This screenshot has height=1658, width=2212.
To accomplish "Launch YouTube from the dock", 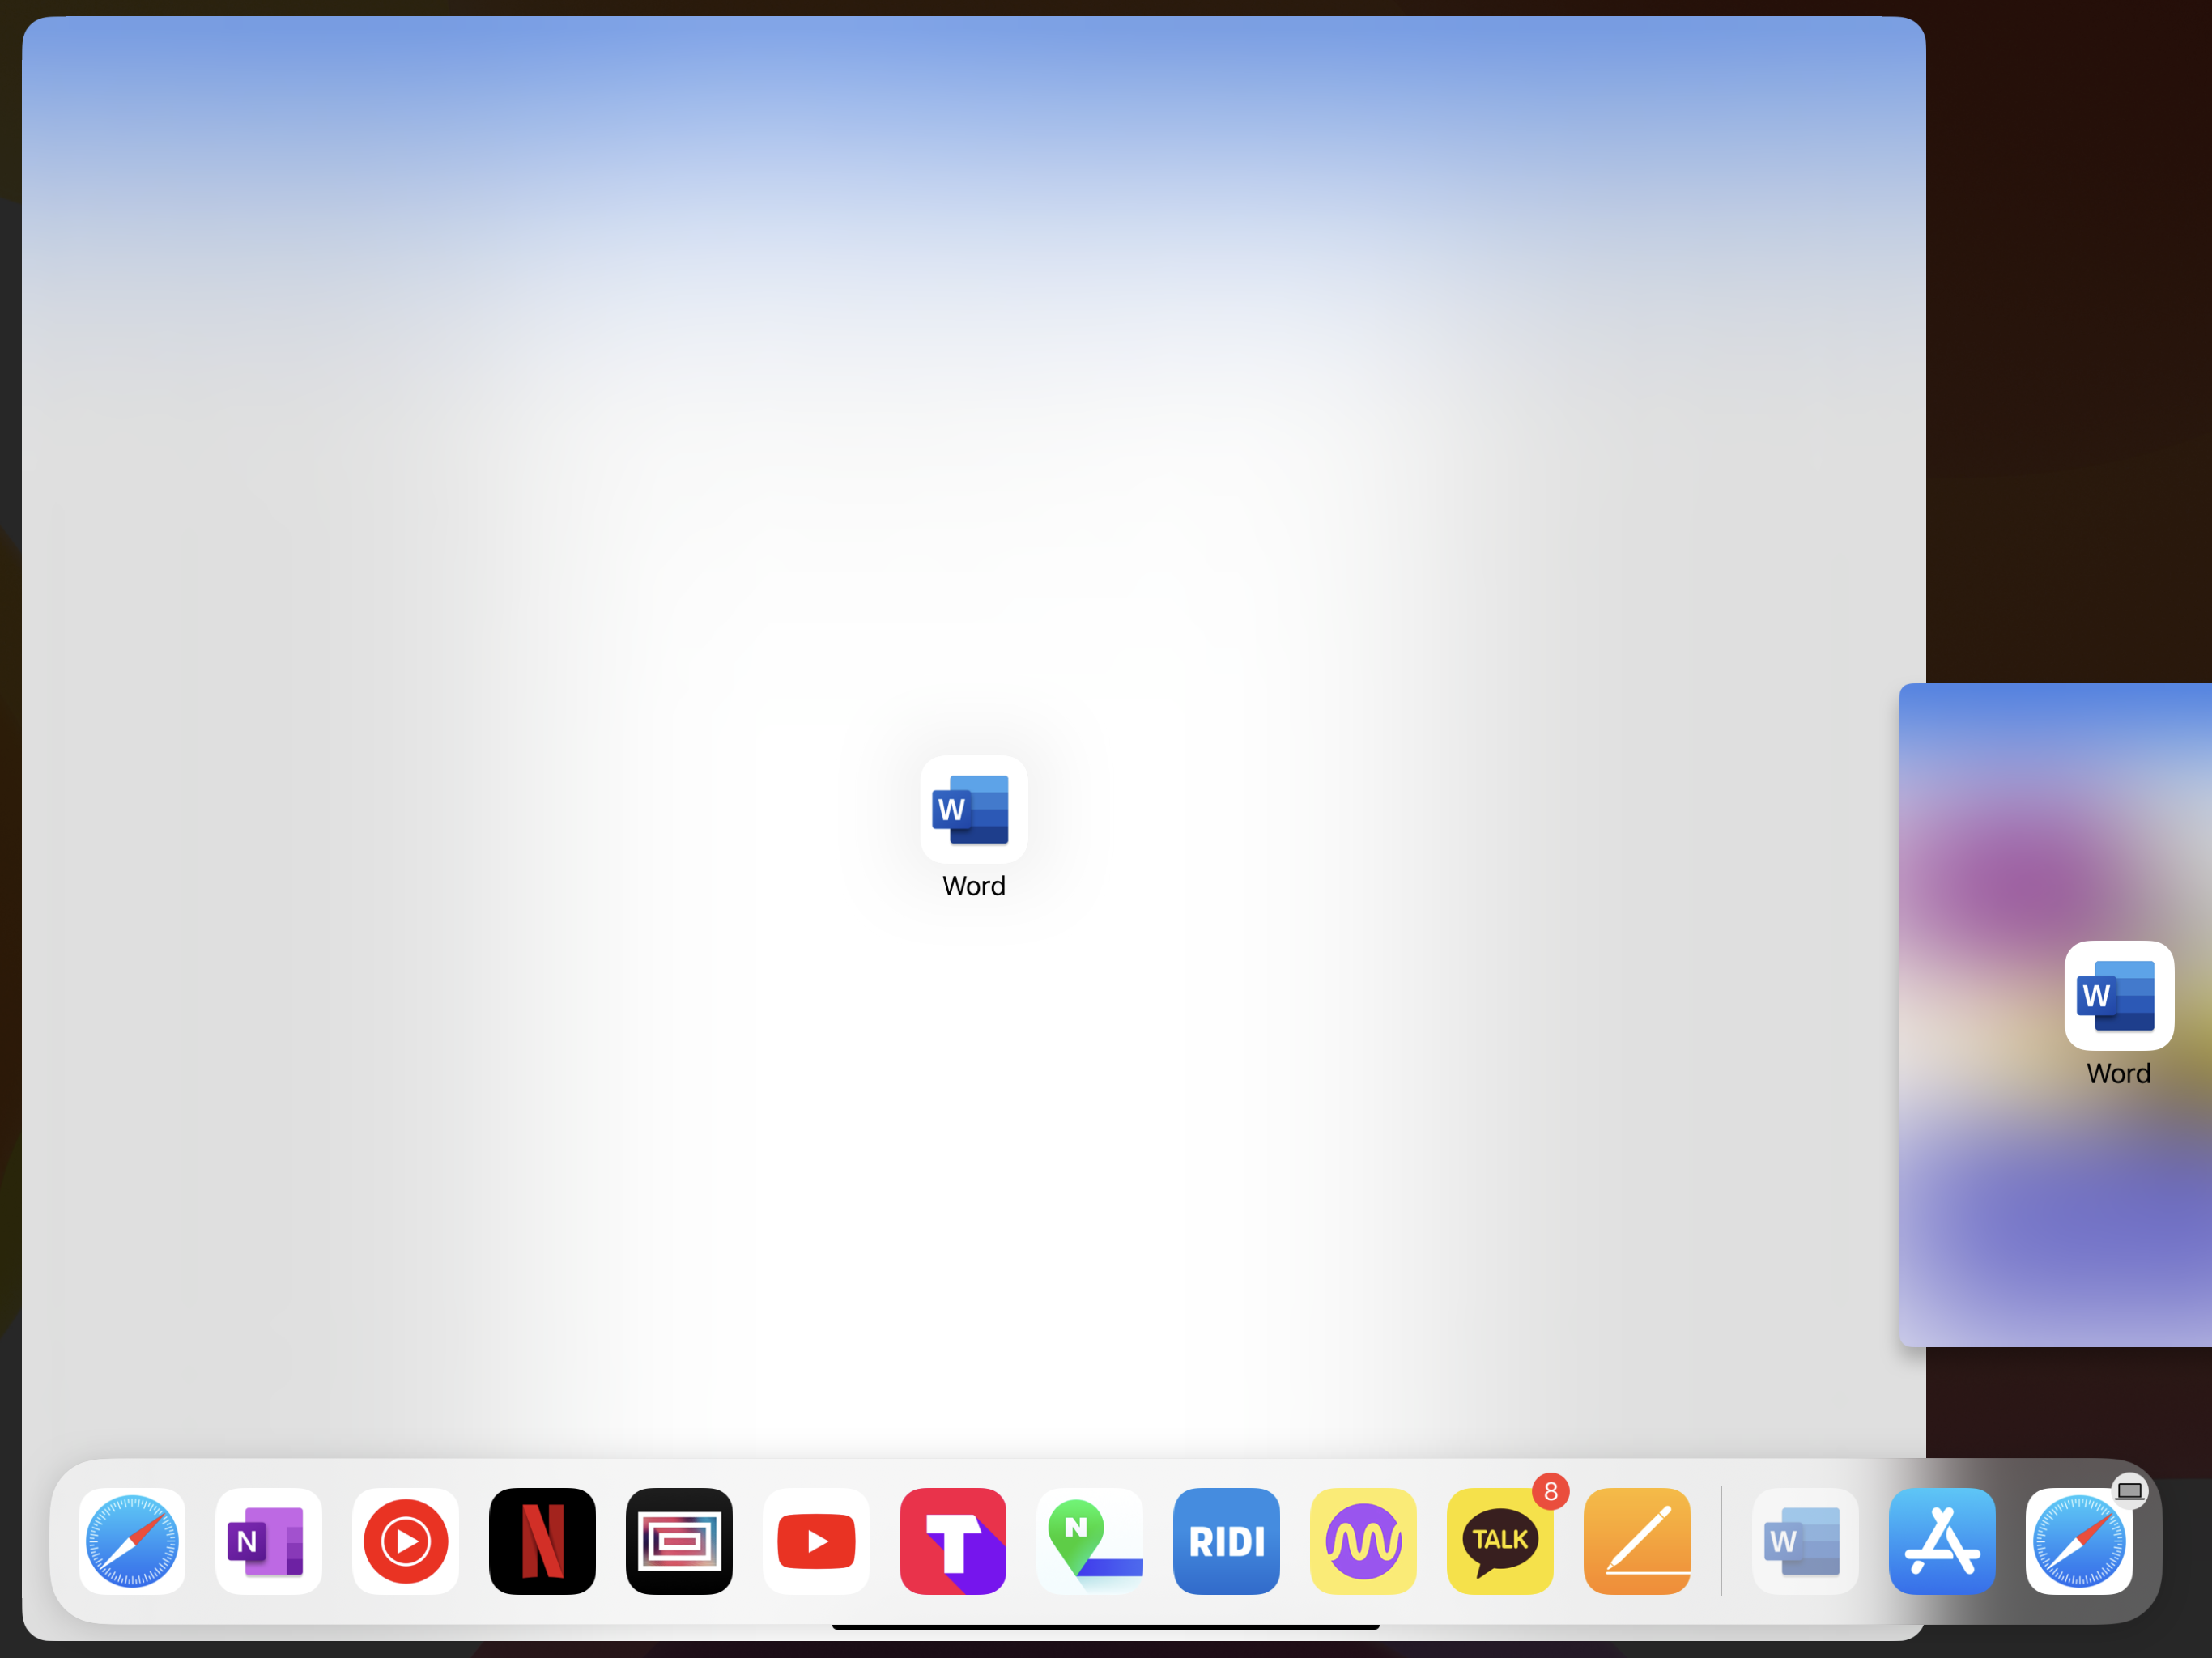I will coord(817,1541).
